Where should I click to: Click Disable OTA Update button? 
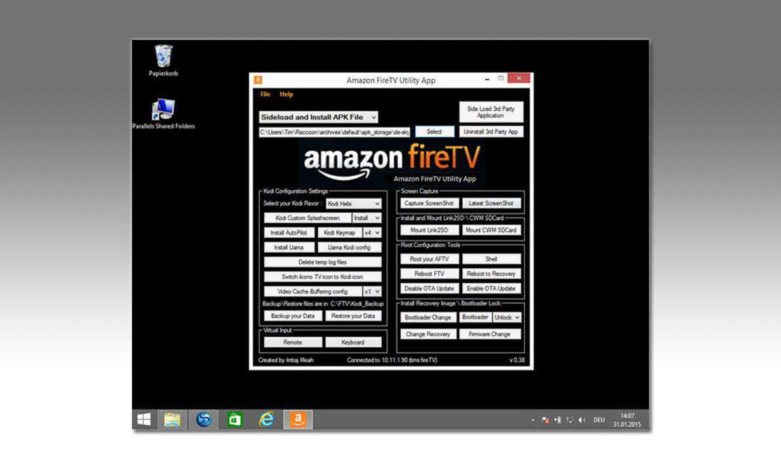pos(430,288)
